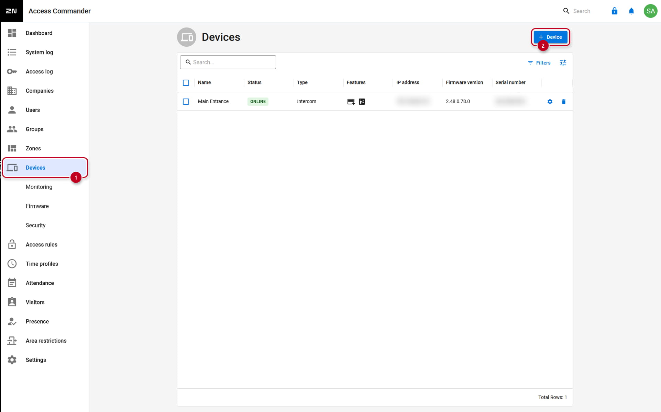Viewport: 661px width, 412px height.
Task: Click the Companies building icon
Action: pyautogui.click(x=12, y=91)
